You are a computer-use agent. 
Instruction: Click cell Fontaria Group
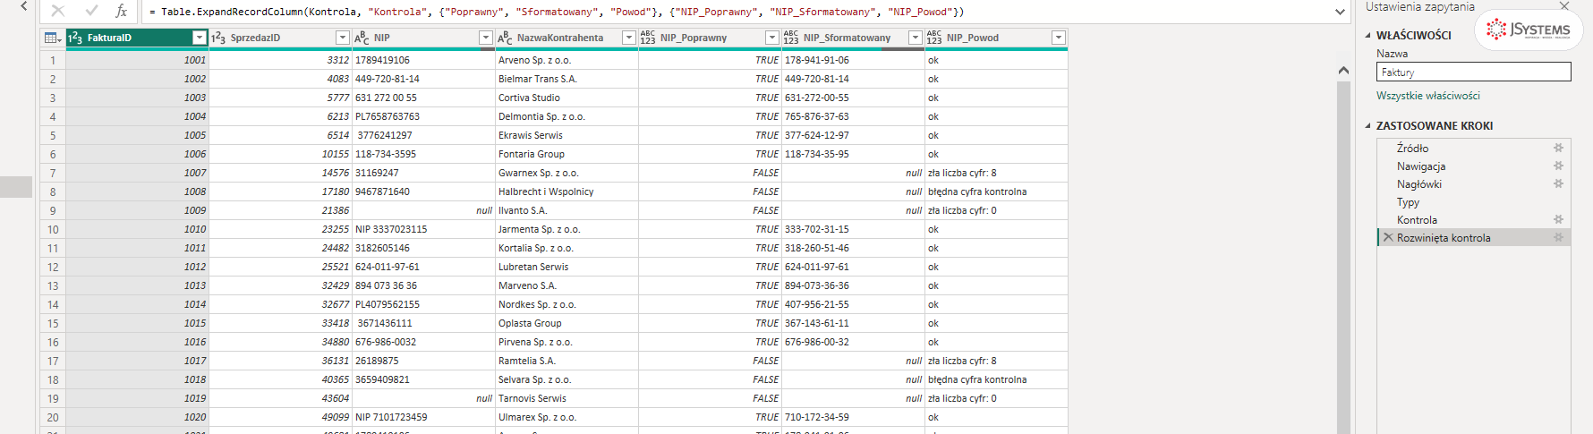[x=566, y=154]
